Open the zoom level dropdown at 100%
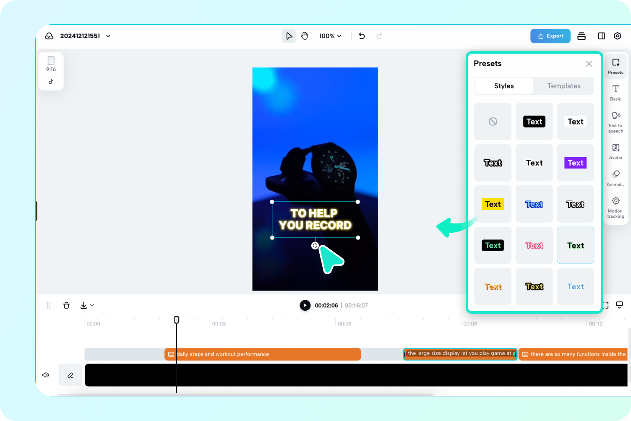This screenshot has height=421, width=631. pos(330,36)
